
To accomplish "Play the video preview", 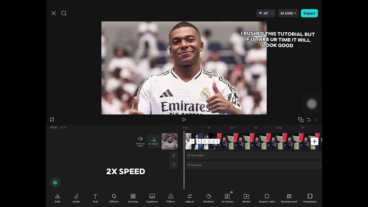I will [184, 120].
